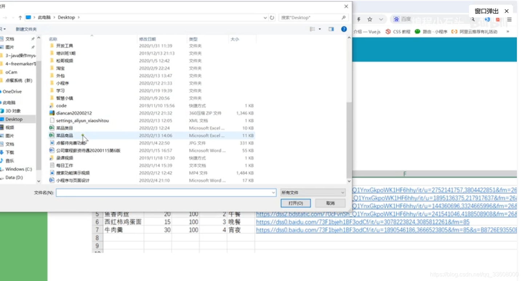Refresh the Desktop folder listing

tap(272, 17)
